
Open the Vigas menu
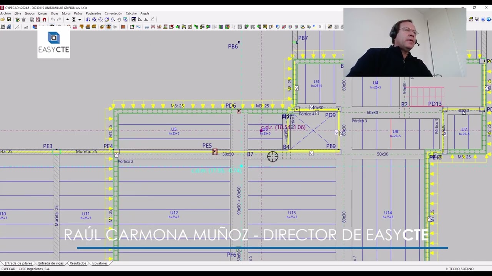point(55,13)
